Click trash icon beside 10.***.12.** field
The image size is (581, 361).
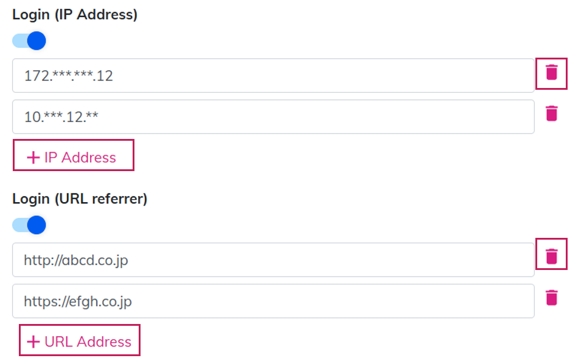pyautogui.click(x=551, y=113)
